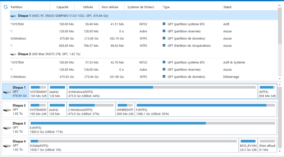Image resolution: width=284 pixels, height=157 pixels.
Task: Select the G:Windows(NTFS) block in the disk map
Action: pyautogui.click(x=162, y=91)
